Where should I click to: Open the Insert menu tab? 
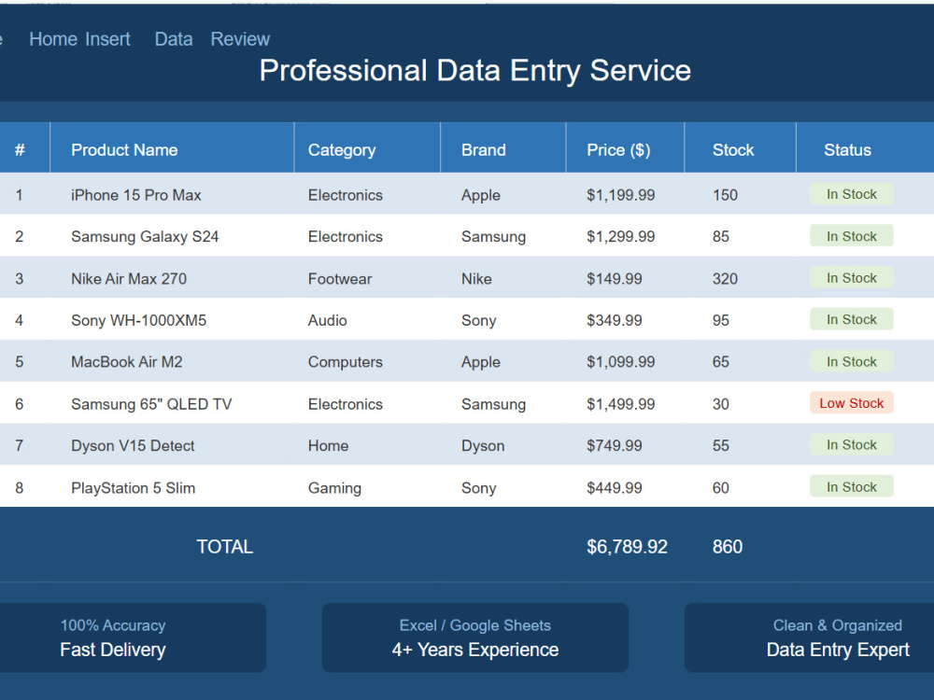(x=107, y=39)
